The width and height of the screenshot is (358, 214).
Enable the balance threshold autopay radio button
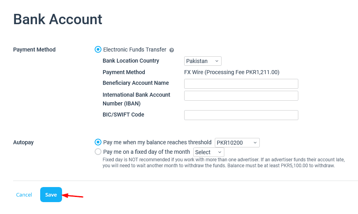click(x=98, y=142)
